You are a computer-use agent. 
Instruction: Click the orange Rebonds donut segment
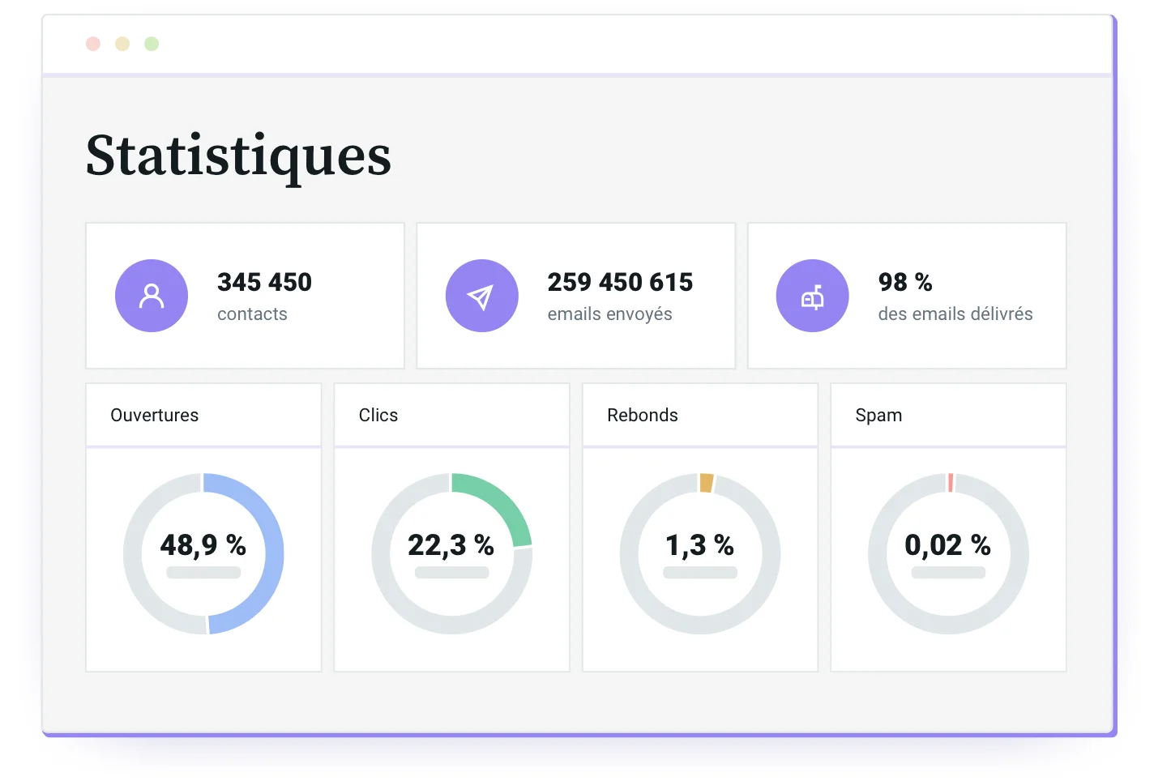[706, 483]
